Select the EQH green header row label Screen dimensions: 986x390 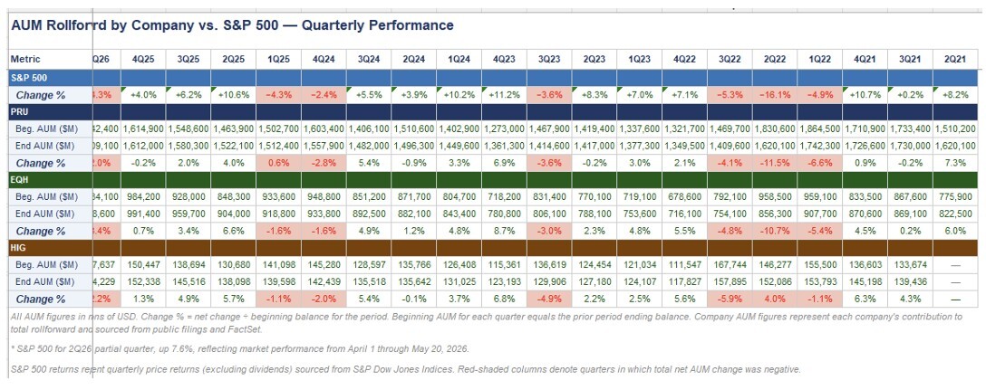[51, 179]
